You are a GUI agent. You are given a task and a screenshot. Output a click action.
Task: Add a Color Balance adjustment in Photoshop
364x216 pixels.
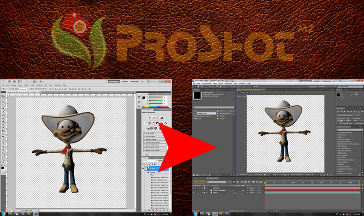[154, 123]
